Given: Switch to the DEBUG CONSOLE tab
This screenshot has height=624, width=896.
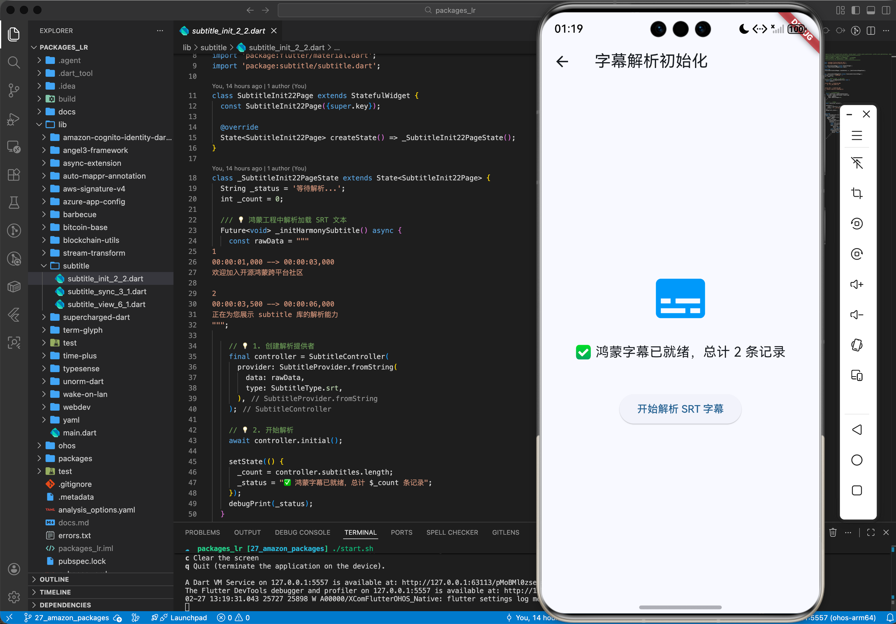Looking at the screenshot, I should 302,532.
